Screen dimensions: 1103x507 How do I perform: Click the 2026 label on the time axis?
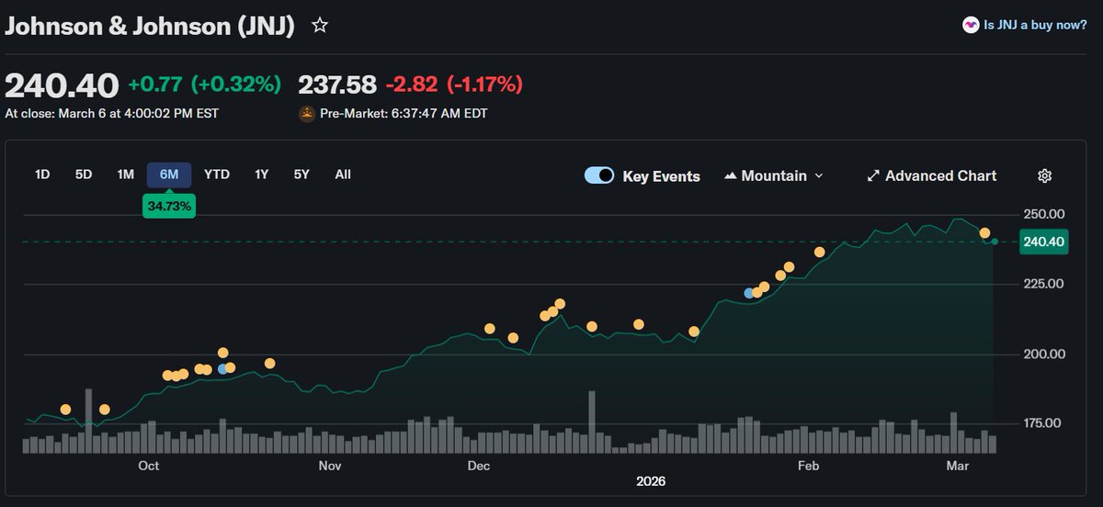click(651, 482)
